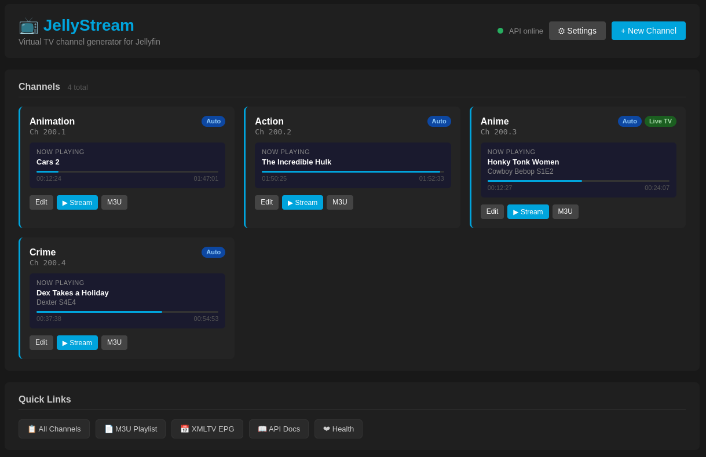The height and width of the screenshot is (457, 706).
Task: Toggle the Auto badge on the Animation channel
Action: (x=213, y=121)
